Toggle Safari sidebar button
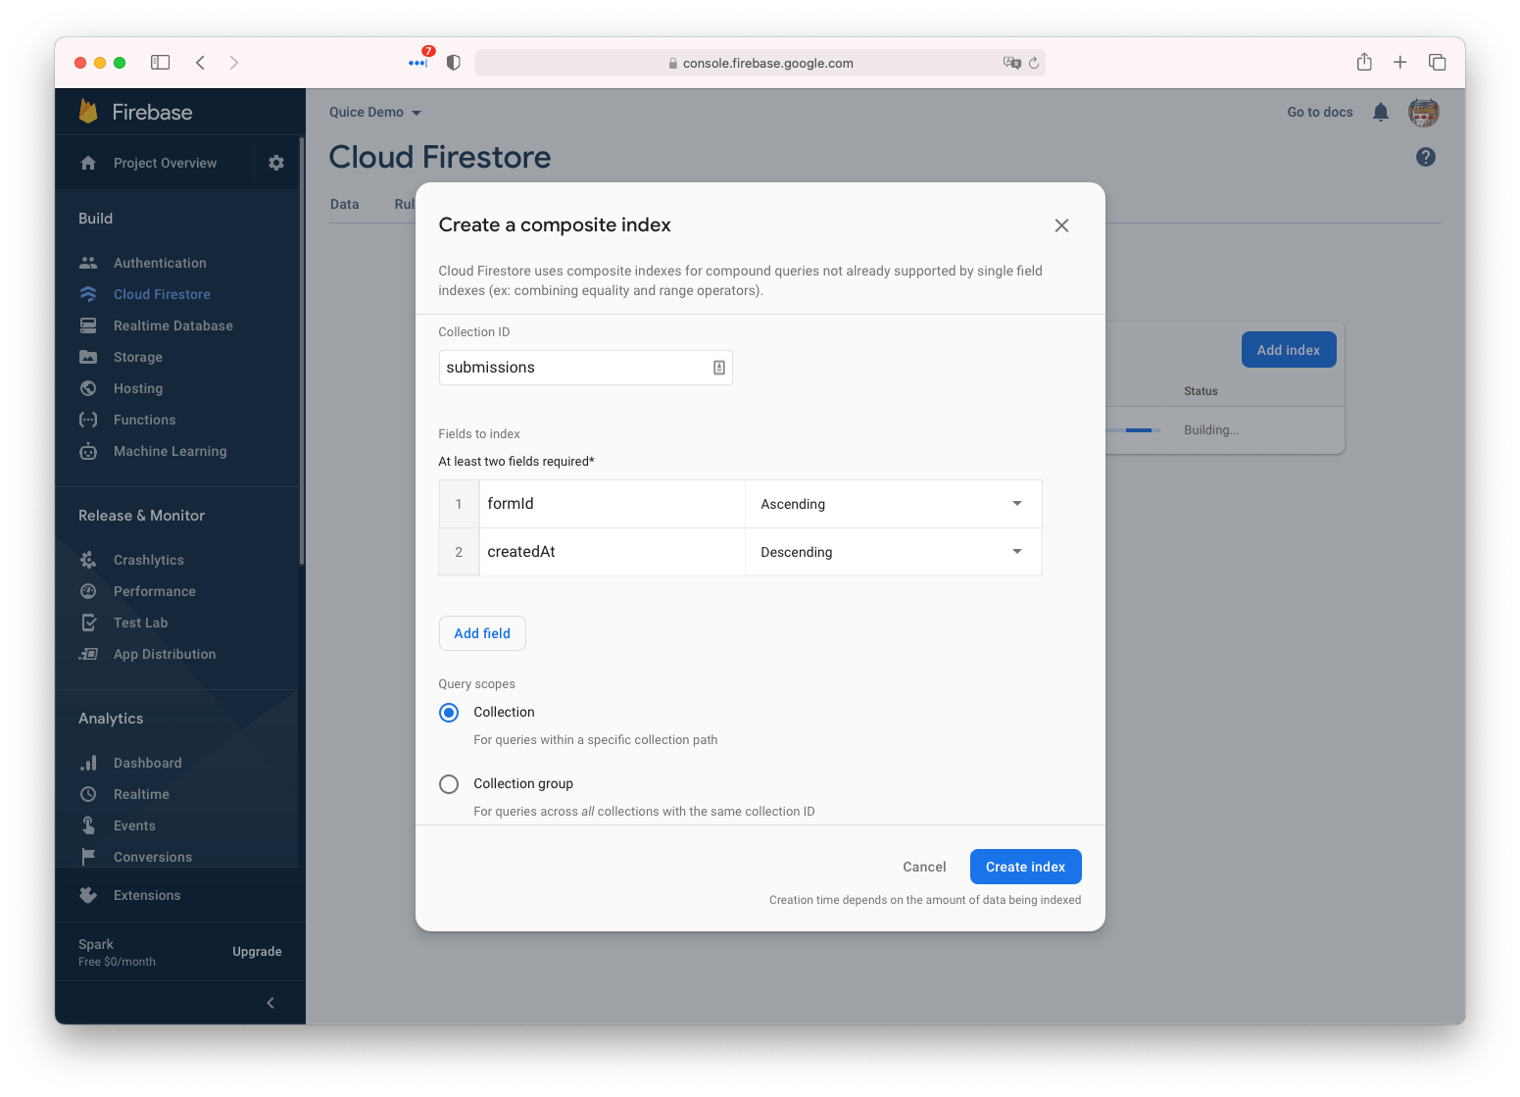The width and height of the screenshot is (1520, 1097). point(161,63)
